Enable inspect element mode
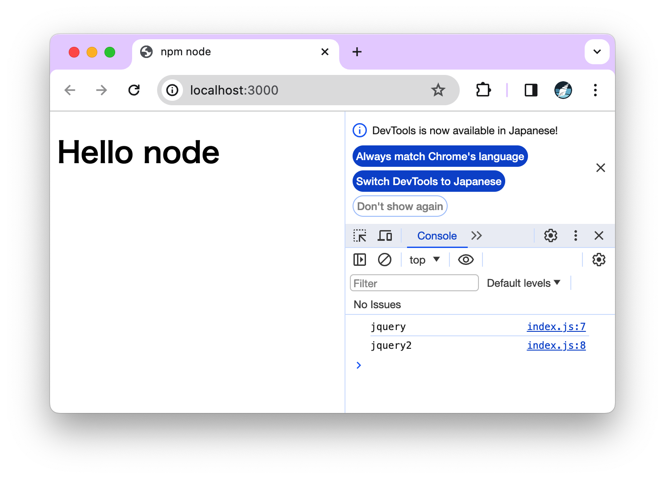 pos(360,235)
